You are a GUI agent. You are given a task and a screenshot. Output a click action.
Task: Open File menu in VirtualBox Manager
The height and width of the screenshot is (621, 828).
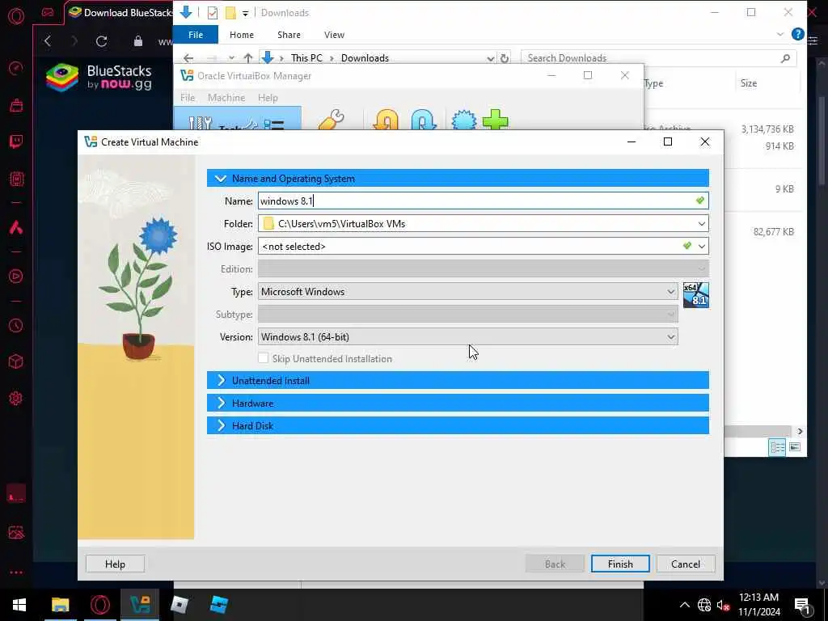(188, 98)
